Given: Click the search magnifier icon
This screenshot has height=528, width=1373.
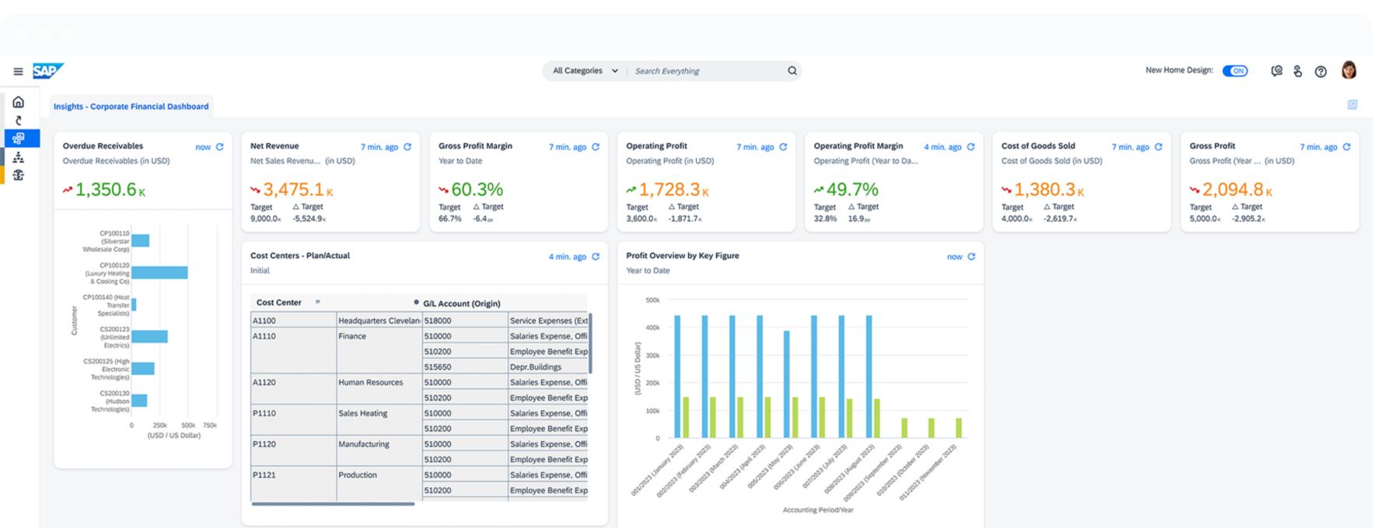Looking at the screenshot, I should point(792,71).
